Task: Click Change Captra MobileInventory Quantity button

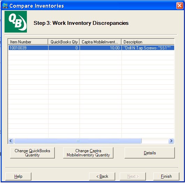Action: coord(88,153)
